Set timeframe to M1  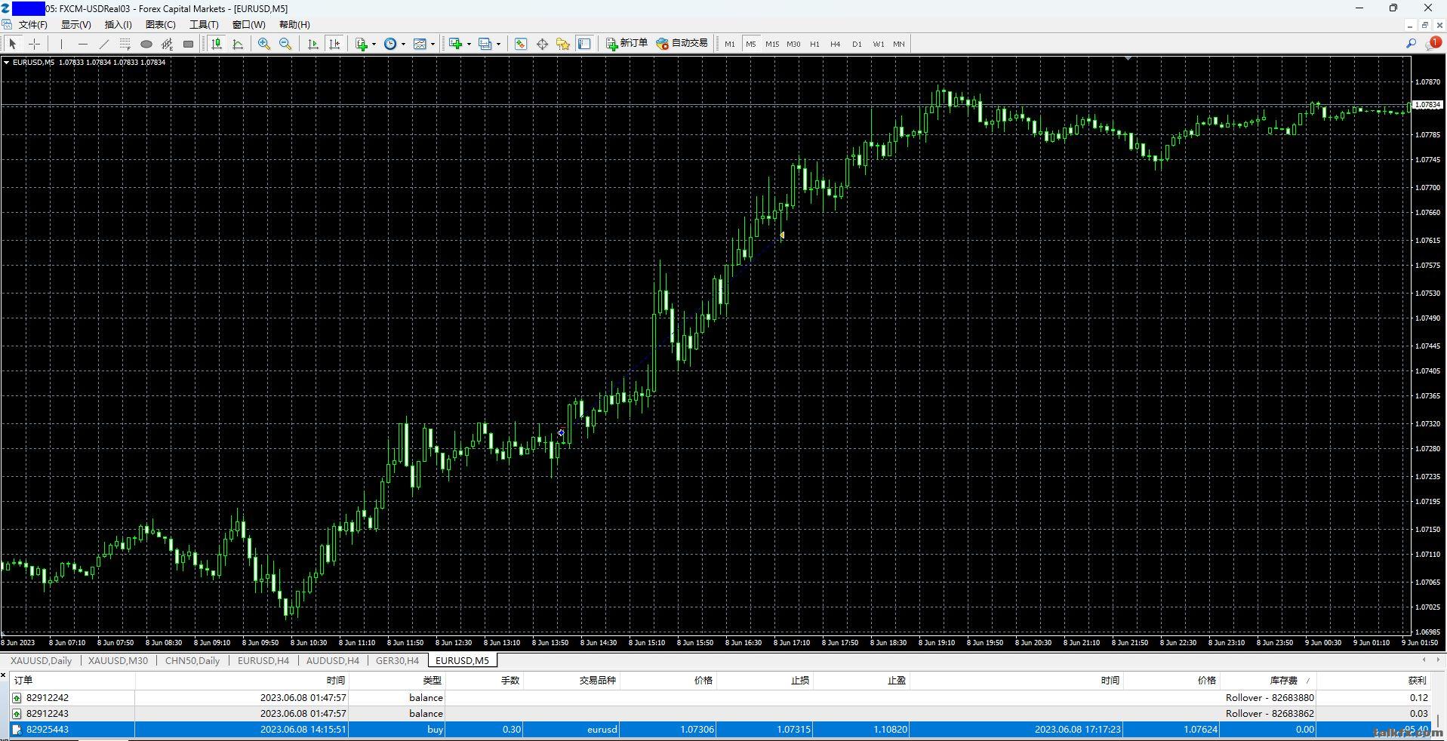click(730, 44)
